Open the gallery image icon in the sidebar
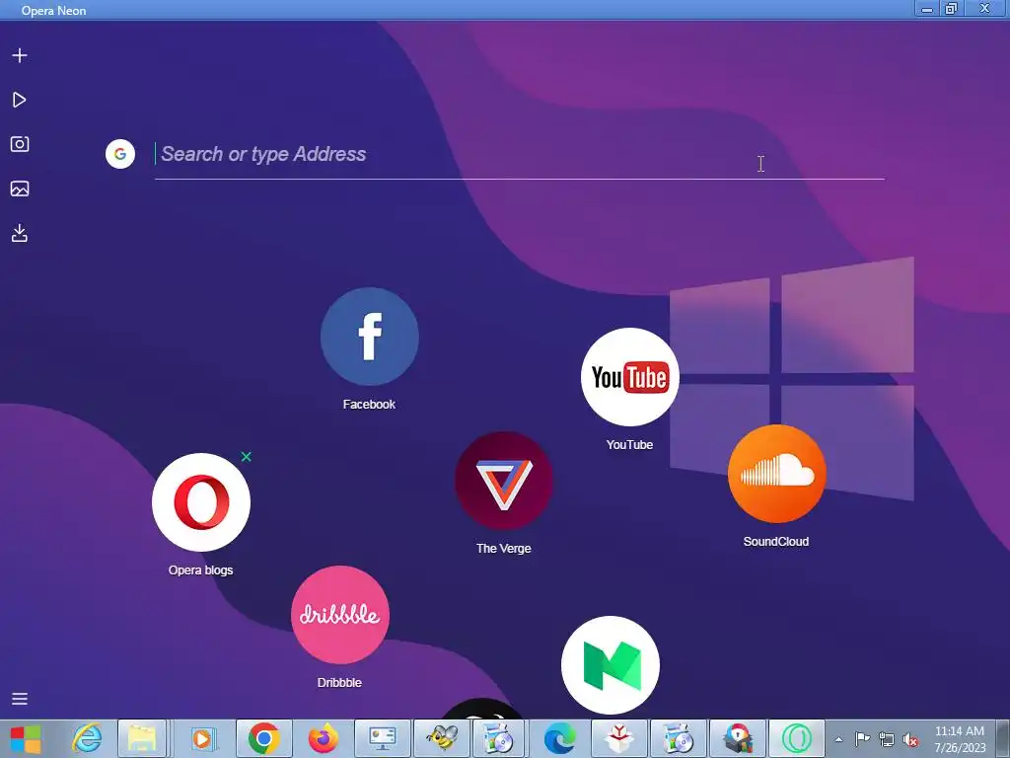The height and width of the screenshot is (758, 1010). point(20,189)
